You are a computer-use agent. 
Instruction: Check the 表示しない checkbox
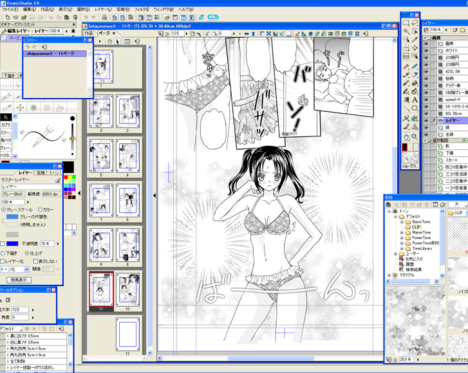35,261
